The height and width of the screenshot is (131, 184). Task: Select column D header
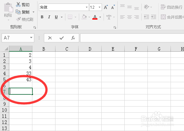click(90, 48)
